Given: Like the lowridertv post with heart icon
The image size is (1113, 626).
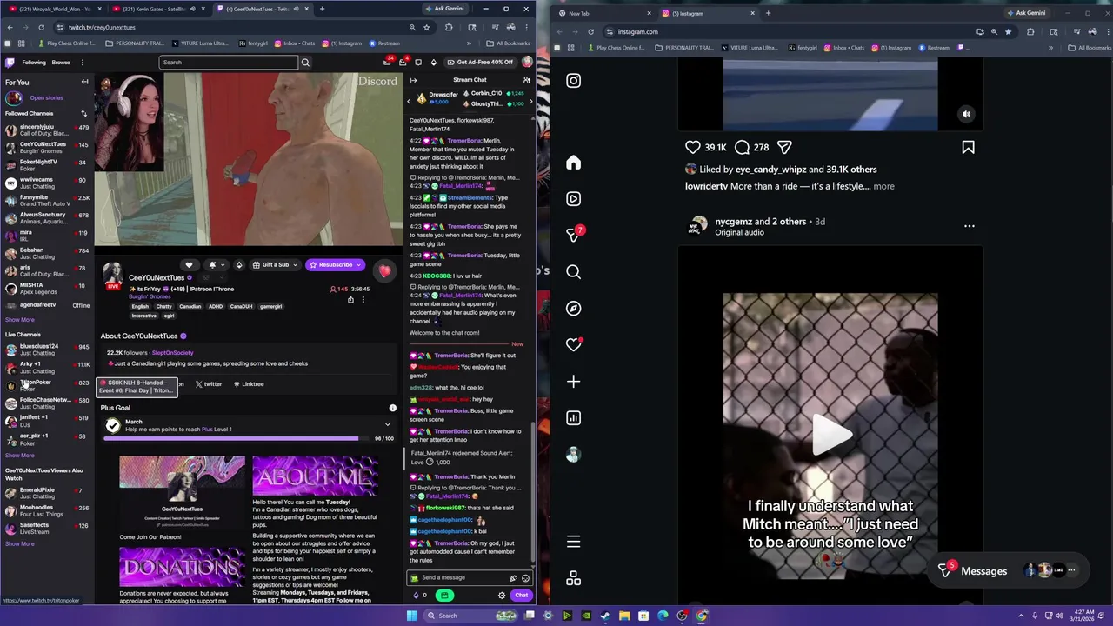Looking at the screenshot, I should click(x=693, y=148).
